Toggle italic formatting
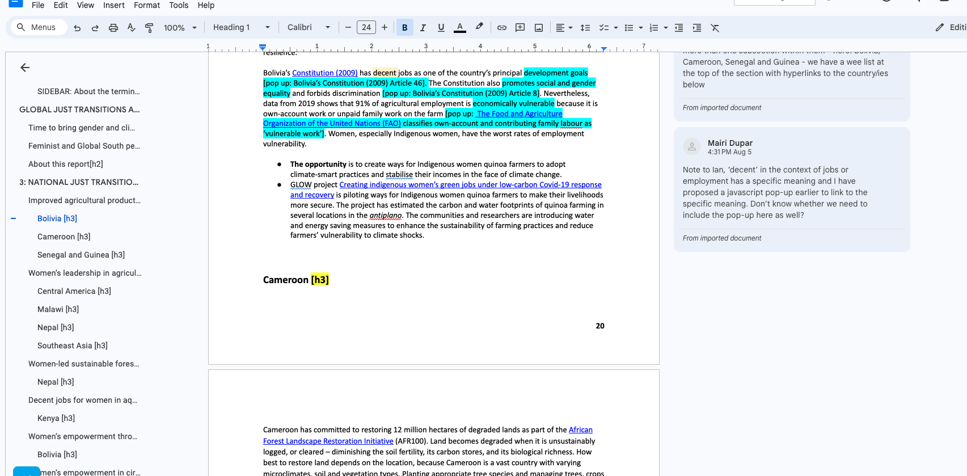 (423, 28)
